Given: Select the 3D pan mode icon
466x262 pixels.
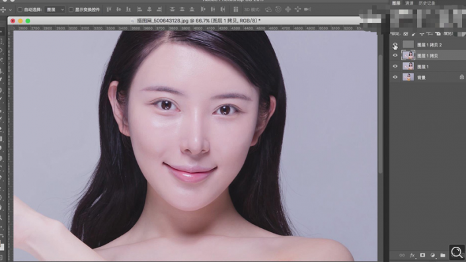Looking at the screenshot, I should pos(288,9).
